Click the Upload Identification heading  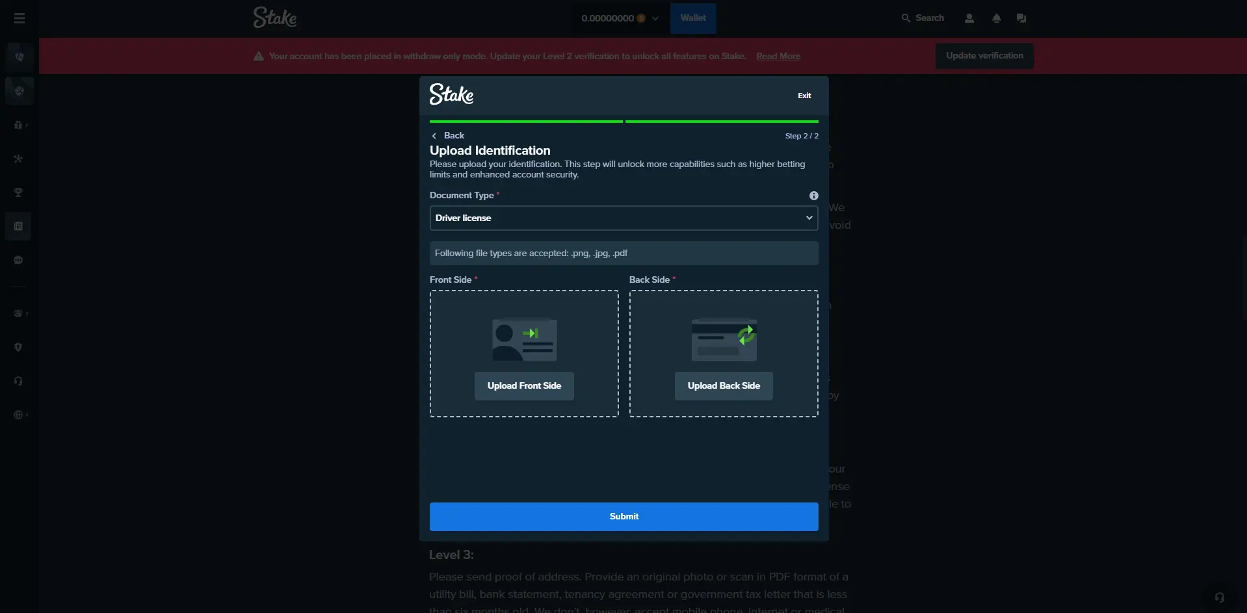coord(490,150)
